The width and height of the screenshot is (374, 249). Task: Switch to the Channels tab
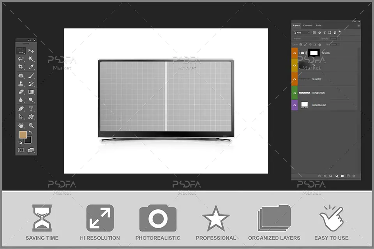(x=308, y=26)
